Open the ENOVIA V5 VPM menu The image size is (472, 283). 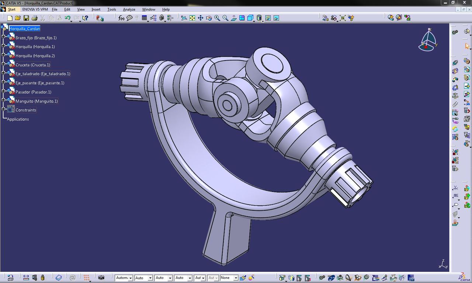click(35, 9)
